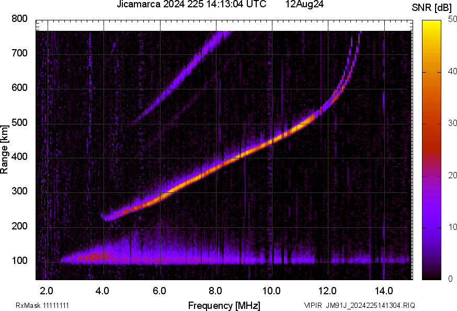Click the SNR color scale bar

pyautogui.click(x=432, y=150)
